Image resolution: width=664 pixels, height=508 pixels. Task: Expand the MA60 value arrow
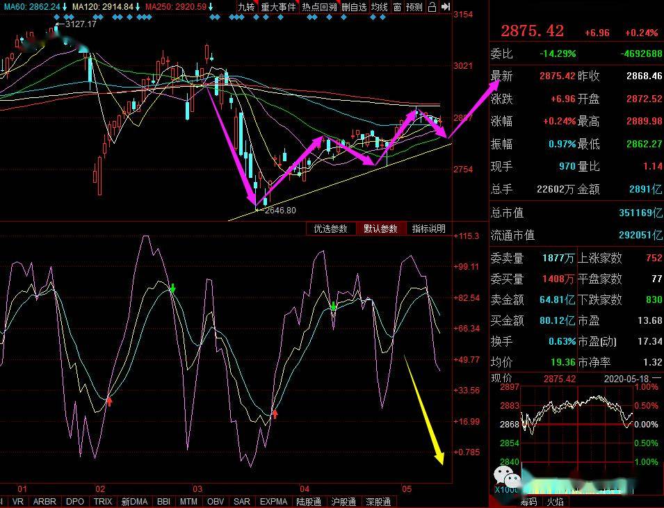tap(65, 7)
